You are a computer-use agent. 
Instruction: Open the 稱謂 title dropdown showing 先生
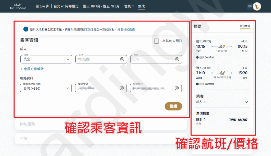pos(46,59)
